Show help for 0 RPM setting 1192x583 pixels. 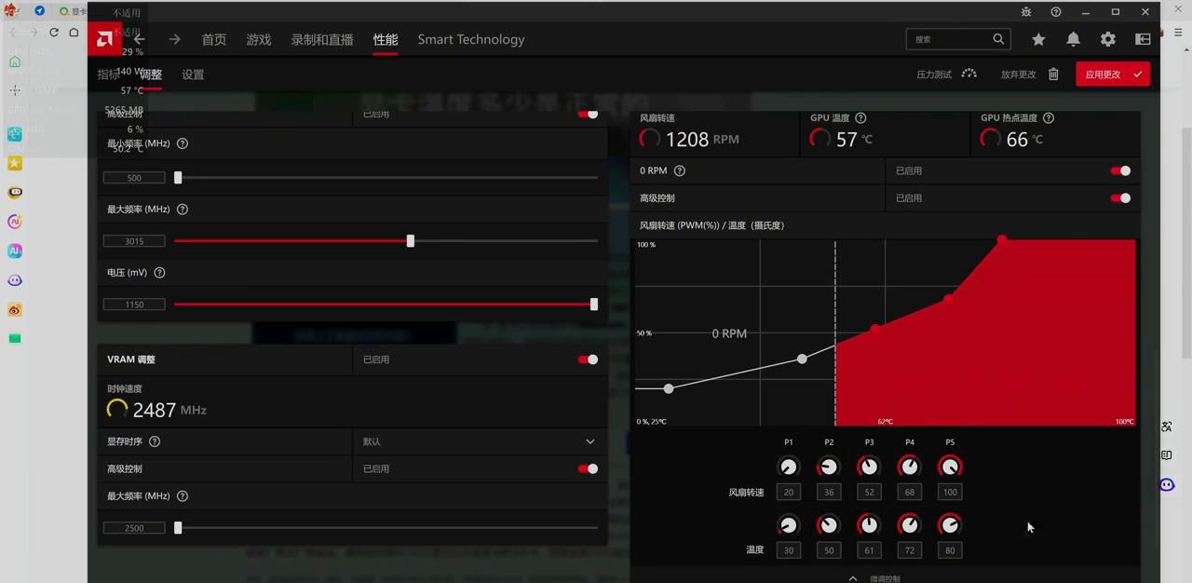pyautogui.click(x=680, y=170)
